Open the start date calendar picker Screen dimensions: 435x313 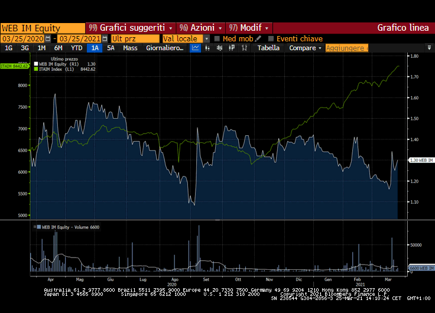(48, 38)
